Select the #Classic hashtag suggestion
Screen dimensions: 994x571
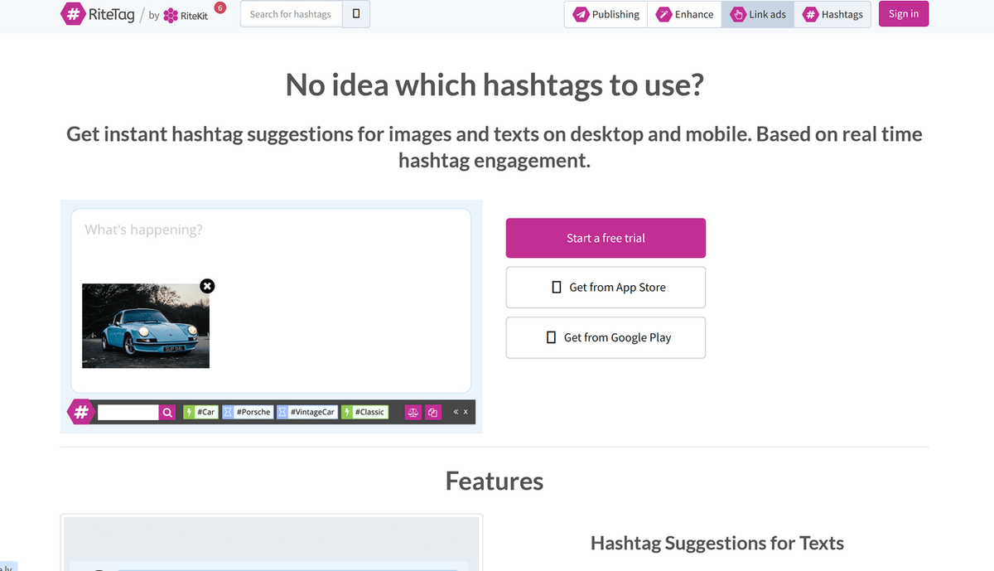tap(364, 412)
